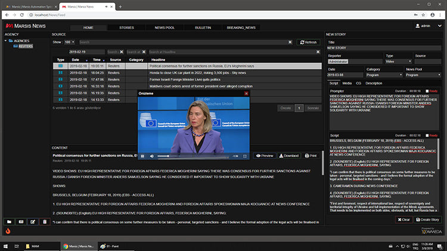Close the Onizleme preview popup
This screenshot has height=251, width=447.
click(x=246, y=93)
